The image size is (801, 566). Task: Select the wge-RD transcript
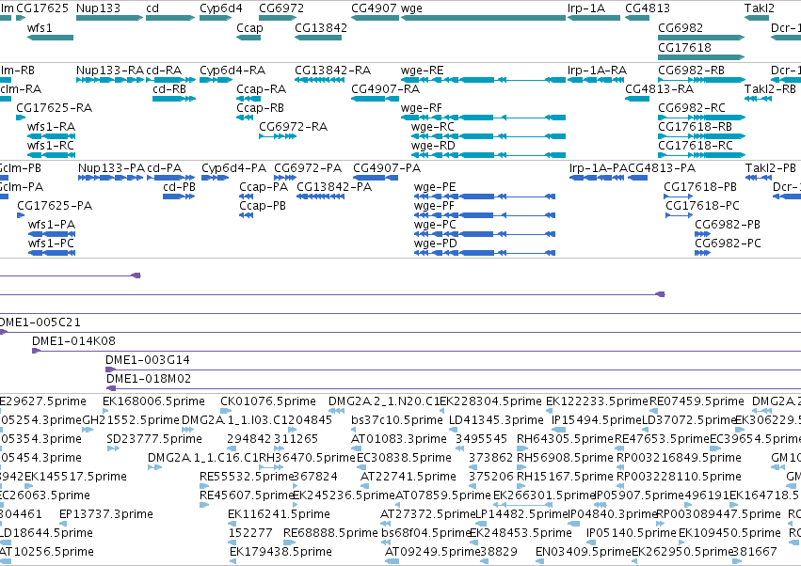pos(489,155)
